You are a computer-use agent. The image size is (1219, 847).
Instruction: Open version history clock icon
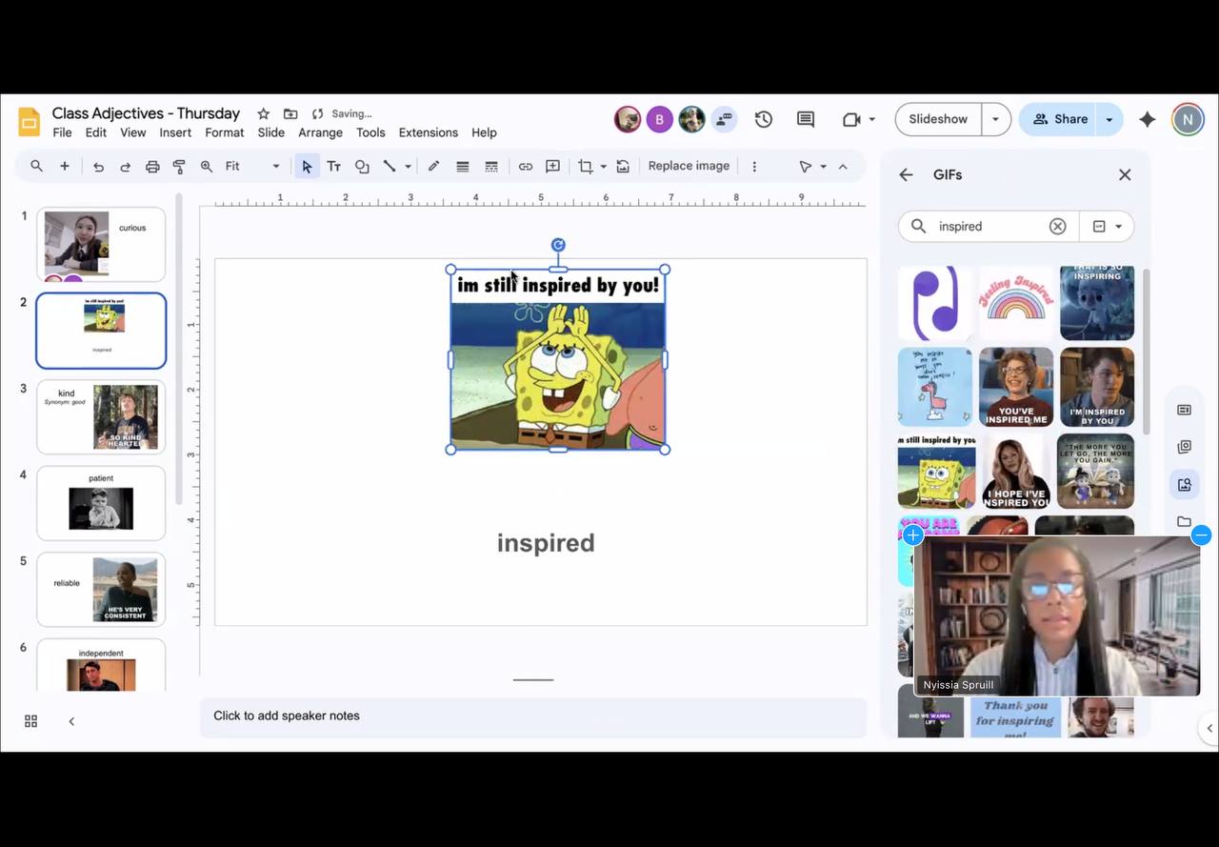click(763, 119)
